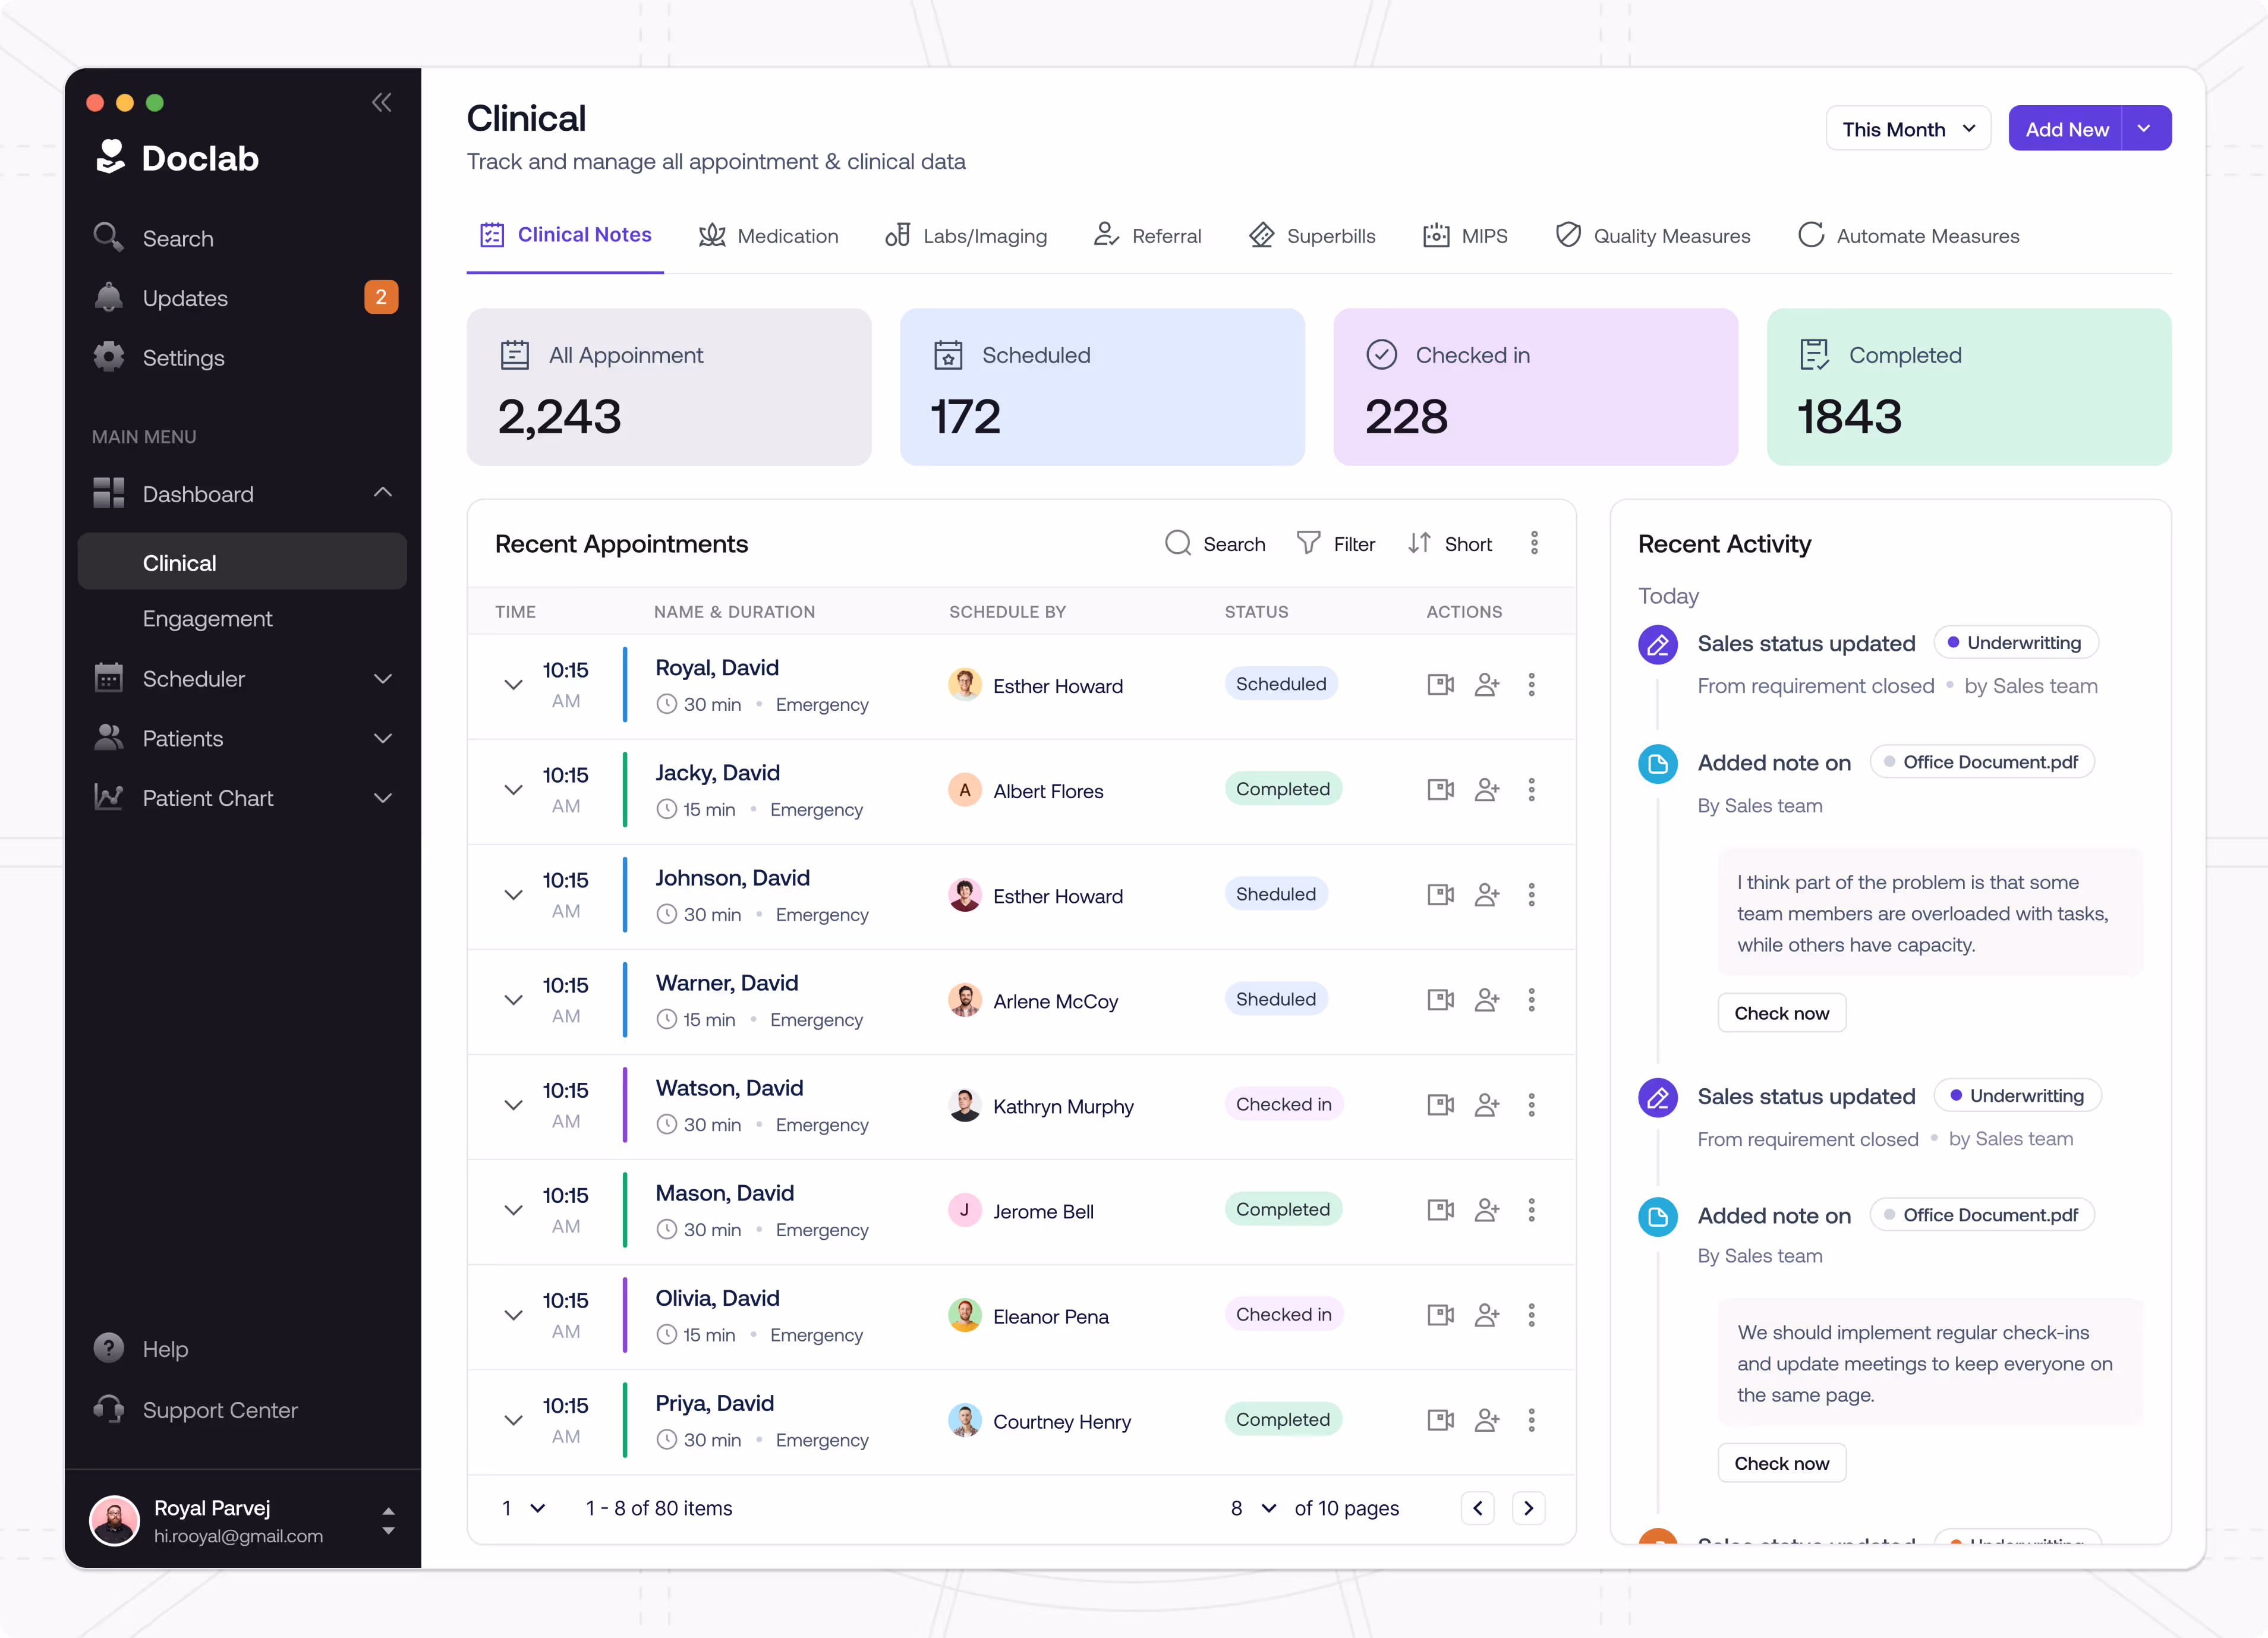Collapse the sidebar with double-chevron icon
Viewport: 2268px width, 1638px height.
coord(381,102)
